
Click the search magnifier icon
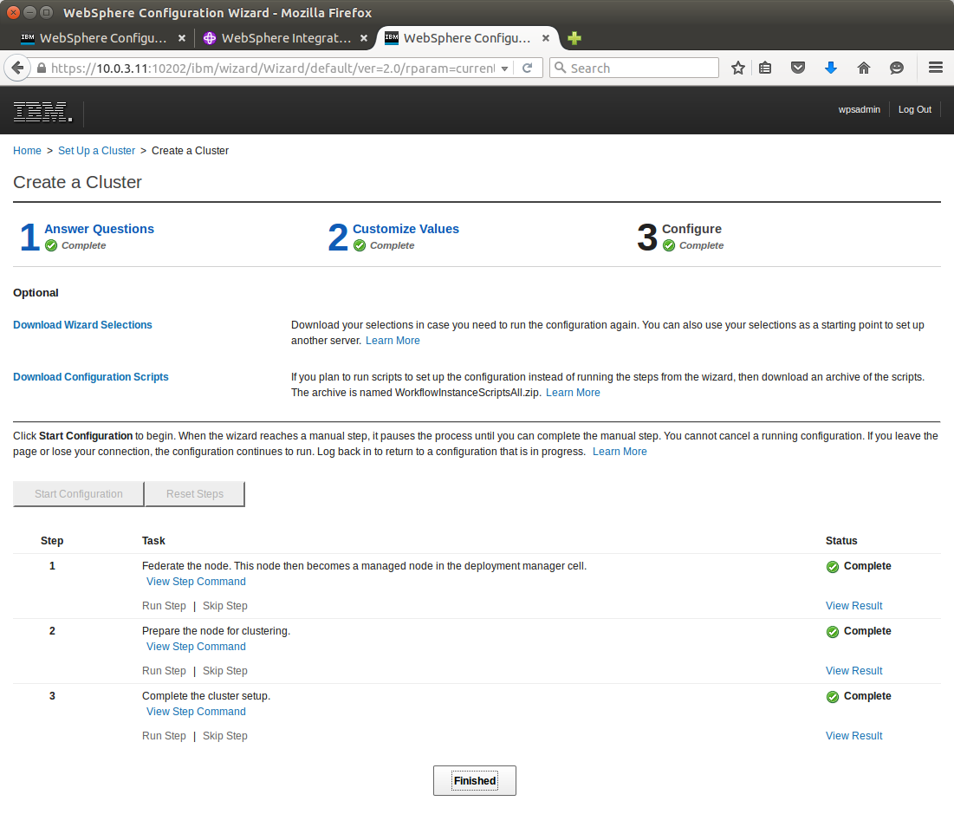click(x=561, y=68)
